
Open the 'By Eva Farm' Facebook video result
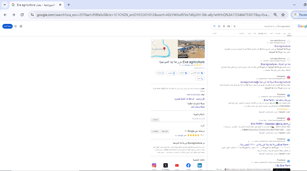(x=283, y=166)
